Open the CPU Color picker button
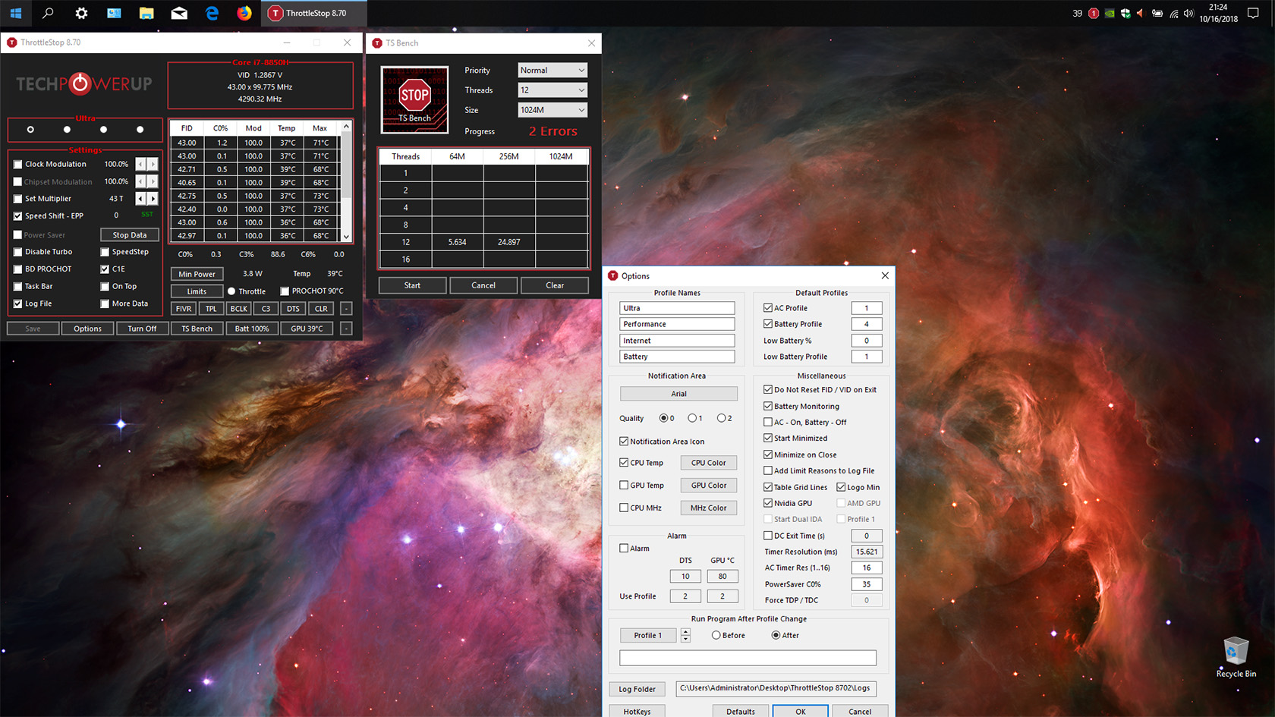Screen dimensions: 1275x717 (x=708, y=463)
